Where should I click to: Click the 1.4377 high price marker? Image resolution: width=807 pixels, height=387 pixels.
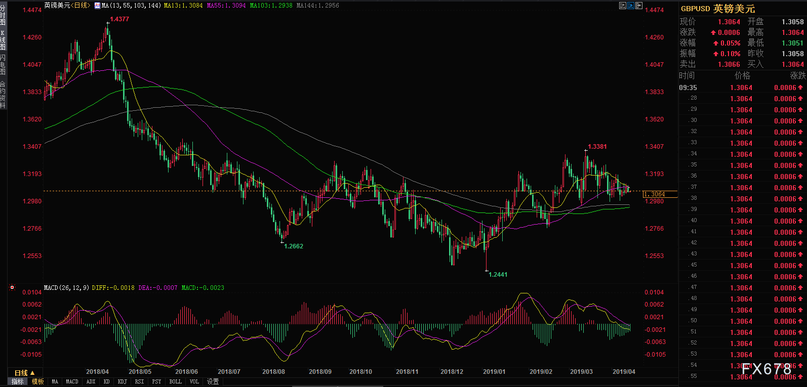tap(119, 19)
